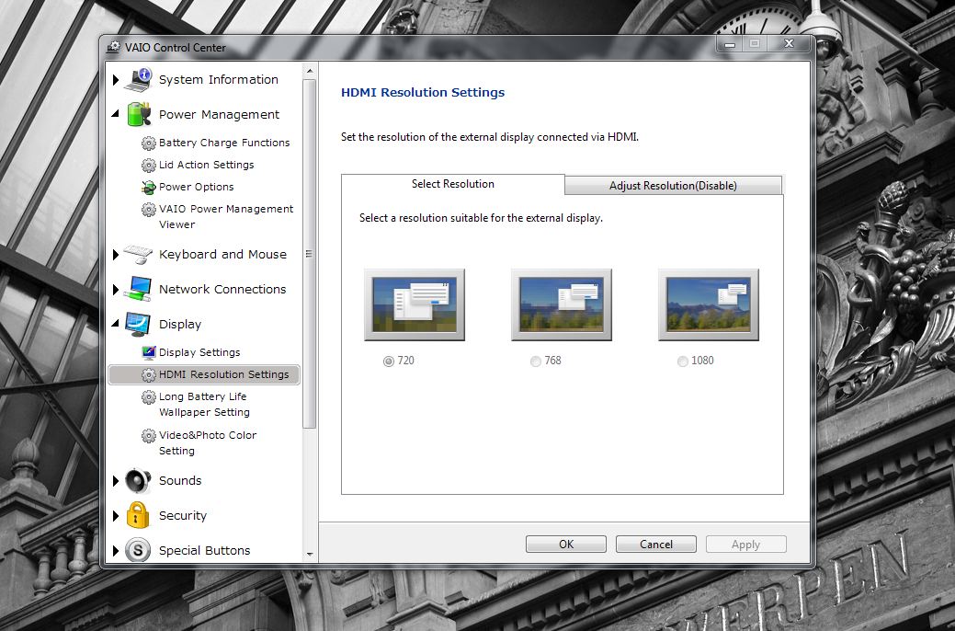Select the 1080 resolution radio button

(x=683, y=361)
